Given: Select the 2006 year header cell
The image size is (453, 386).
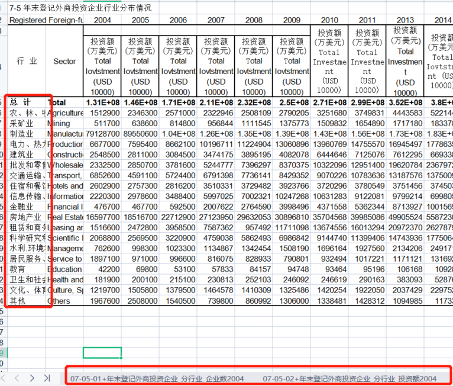Looking at the screenshot, I should click(178, 20).
